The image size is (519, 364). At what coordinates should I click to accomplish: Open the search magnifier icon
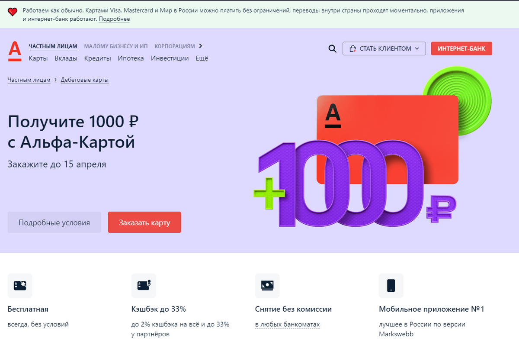(332, 48)
